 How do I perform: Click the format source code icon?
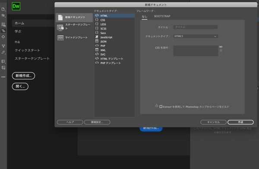coord(3,31)
